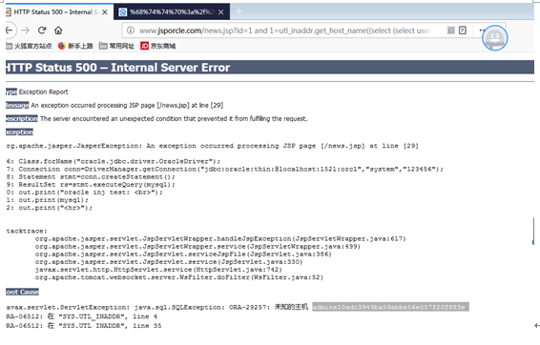
Task: Click the highlighted Exception label
Action: tap(19, 132)
